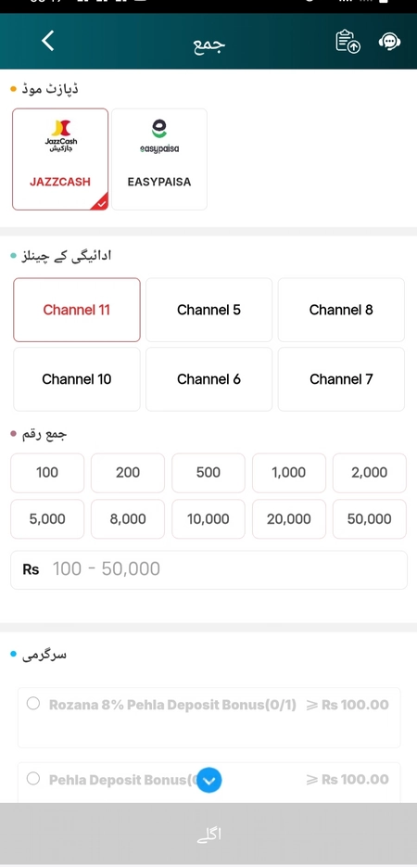Open deposit records clipboard icon
417x867 pixels.
(347, 42)
